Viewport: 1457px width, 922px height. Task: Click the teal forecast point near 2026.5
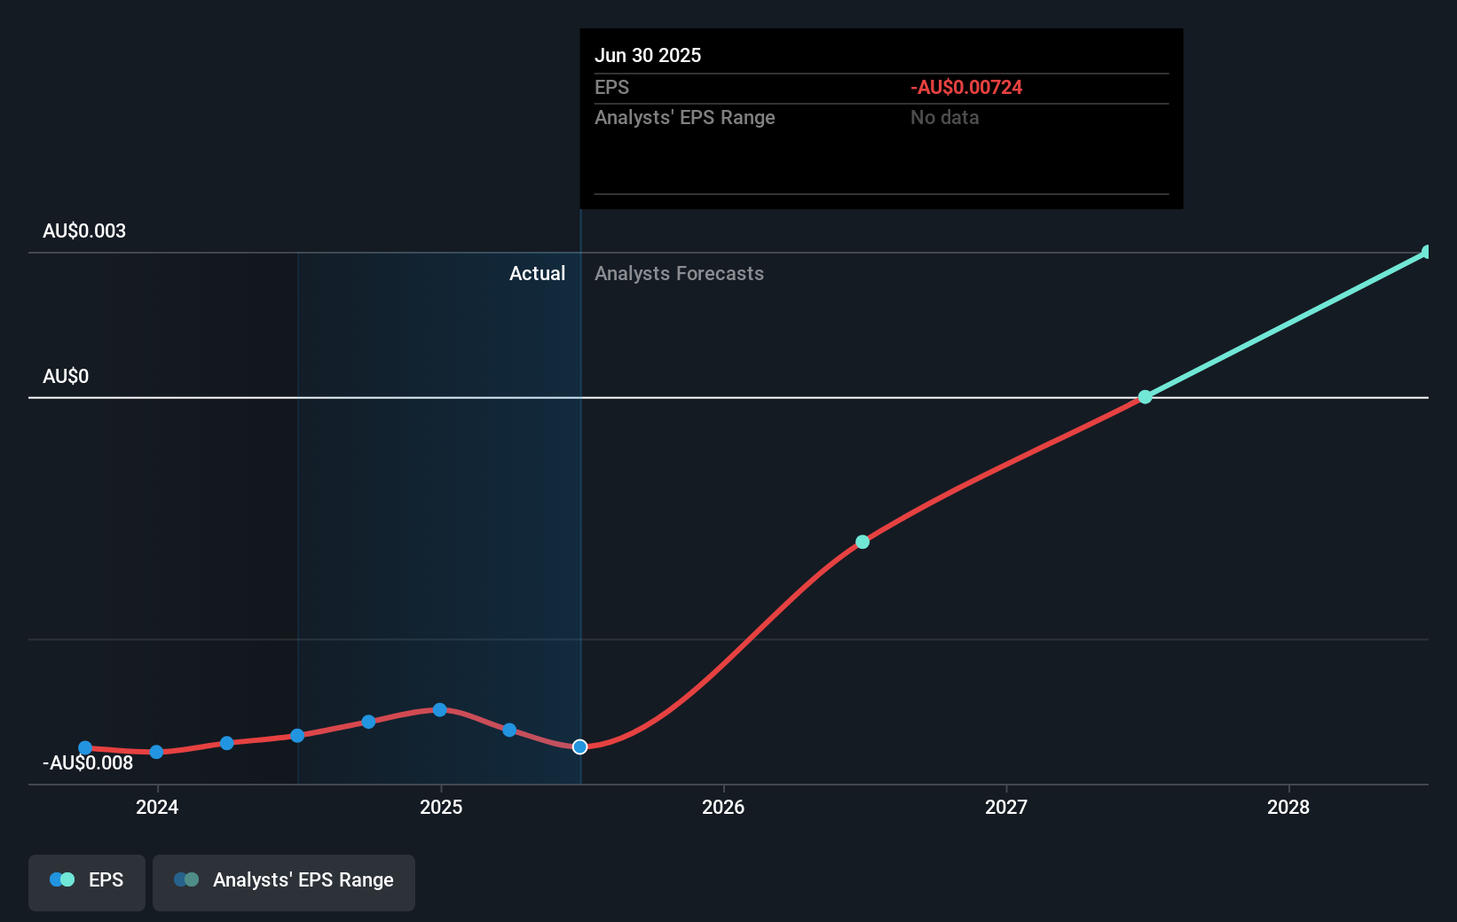(862, 542)
